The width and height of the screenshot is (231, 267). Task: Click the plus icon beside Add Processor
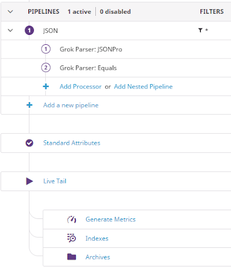click(46, 86)
